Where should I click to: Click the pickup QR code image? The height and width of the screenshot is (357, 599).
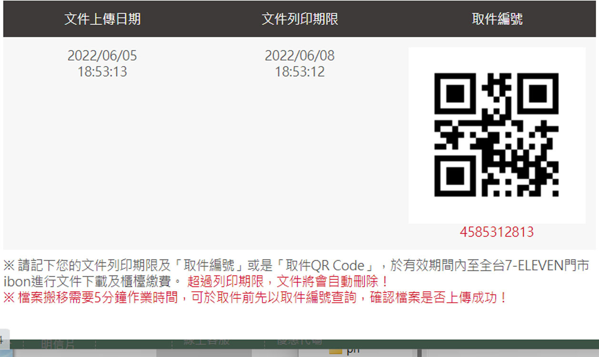pos(497,135)
